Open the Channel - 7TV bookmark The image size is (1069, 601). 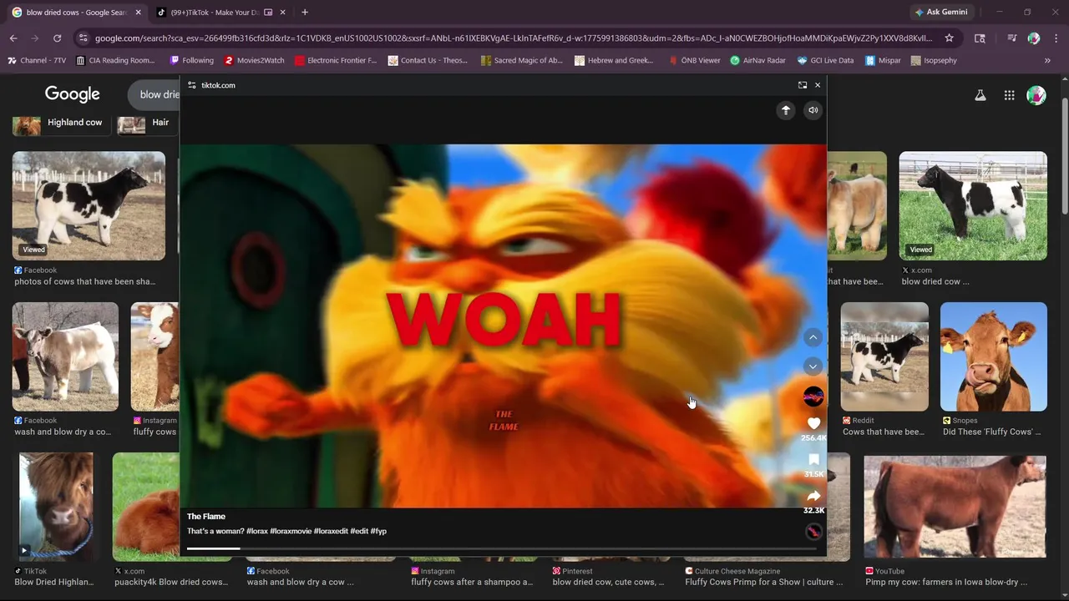click(x=37, y=61)
